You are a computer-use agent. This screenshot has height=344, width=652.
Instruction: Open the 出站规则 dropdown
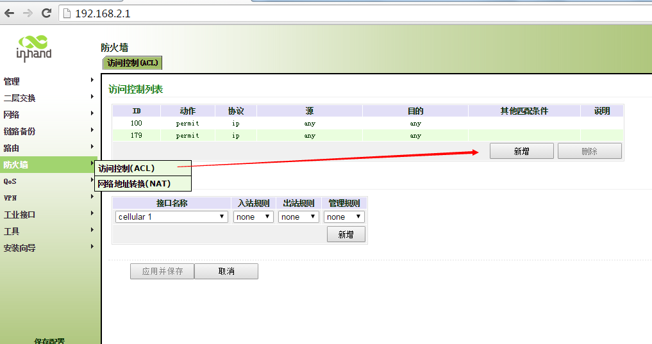(x=299, y=217)
